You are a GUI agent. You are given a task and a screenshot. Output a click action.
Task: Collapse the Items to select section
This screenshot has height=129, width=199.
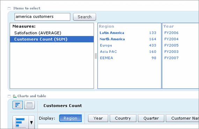(9, 8)
